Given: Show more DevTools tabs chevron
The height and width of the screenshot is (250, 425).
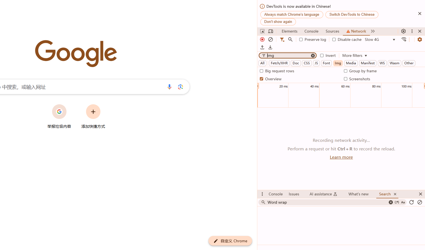Looking at the screenshot, I should coord(373,31).
